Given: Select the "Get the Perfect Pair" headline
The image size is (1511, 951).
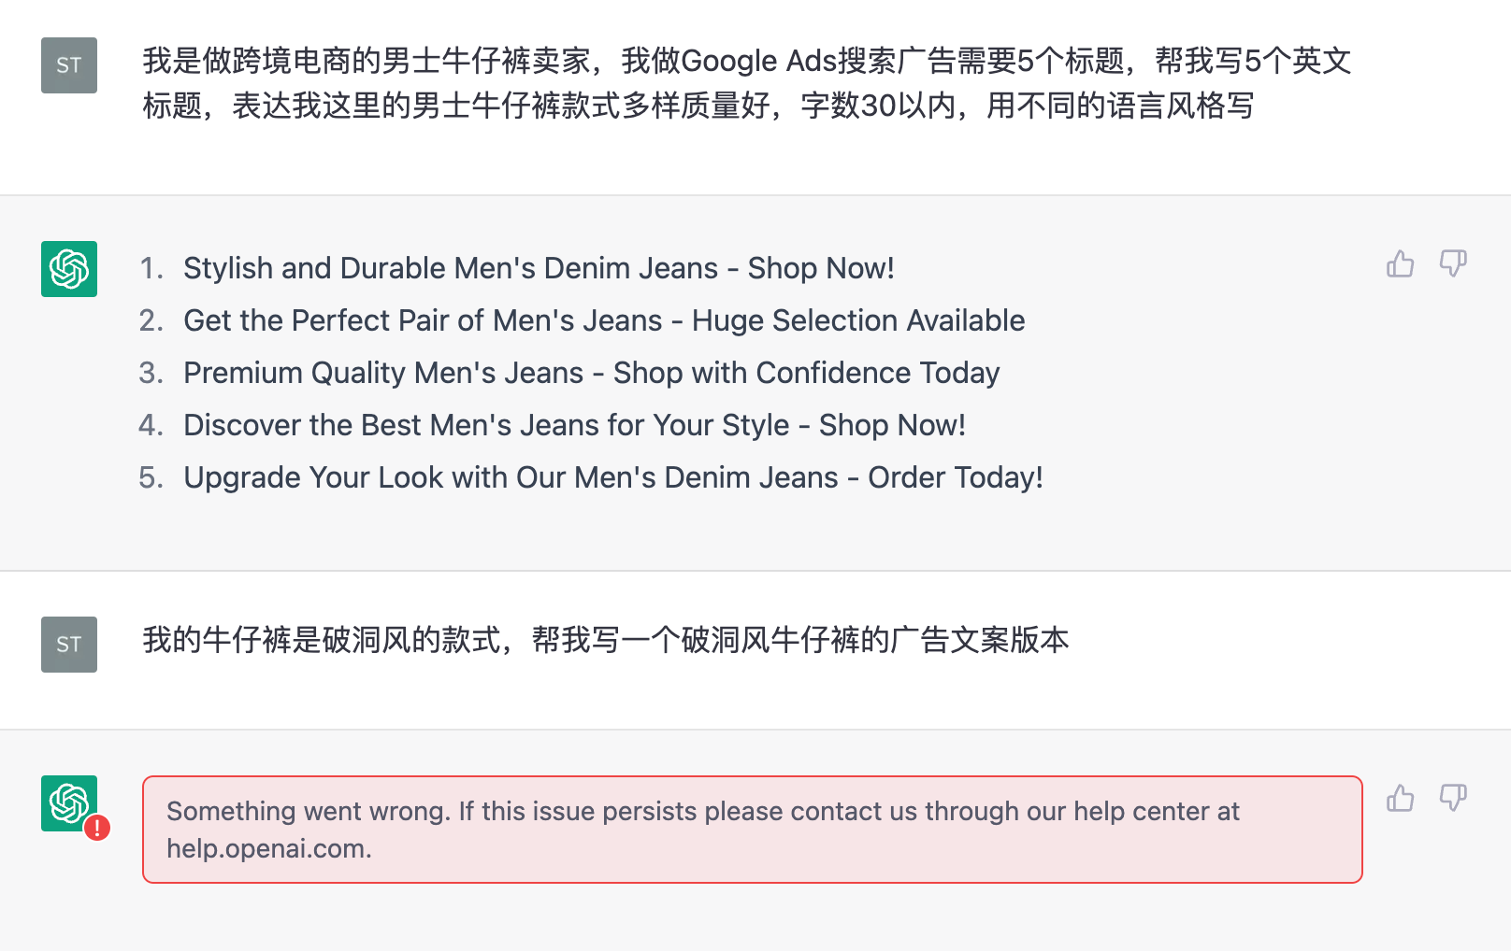Looking at the screenshot, I should (x=604, y=320).
